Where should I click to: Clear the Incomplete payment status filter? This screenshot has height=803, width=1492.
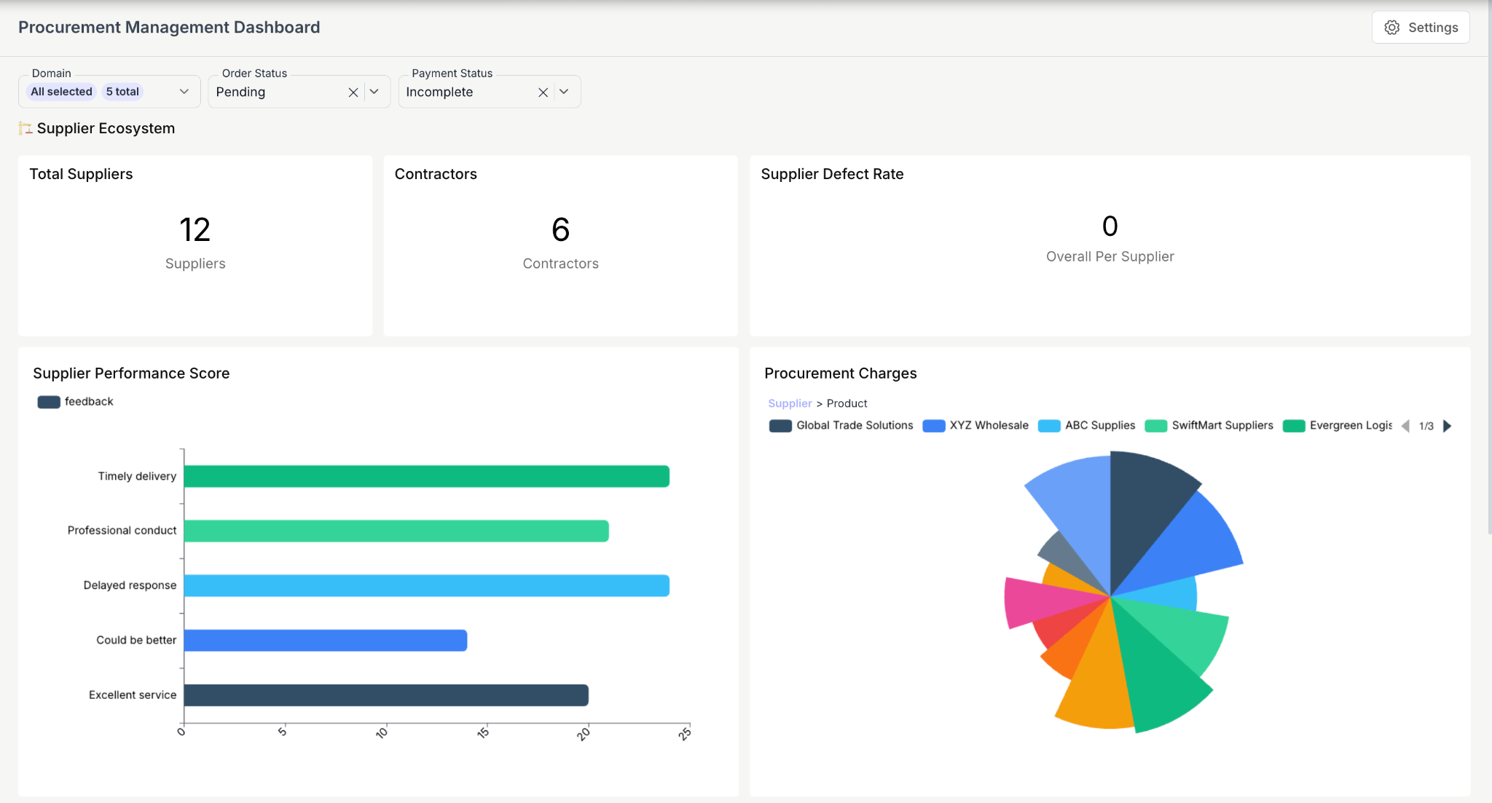coord(543,92)
